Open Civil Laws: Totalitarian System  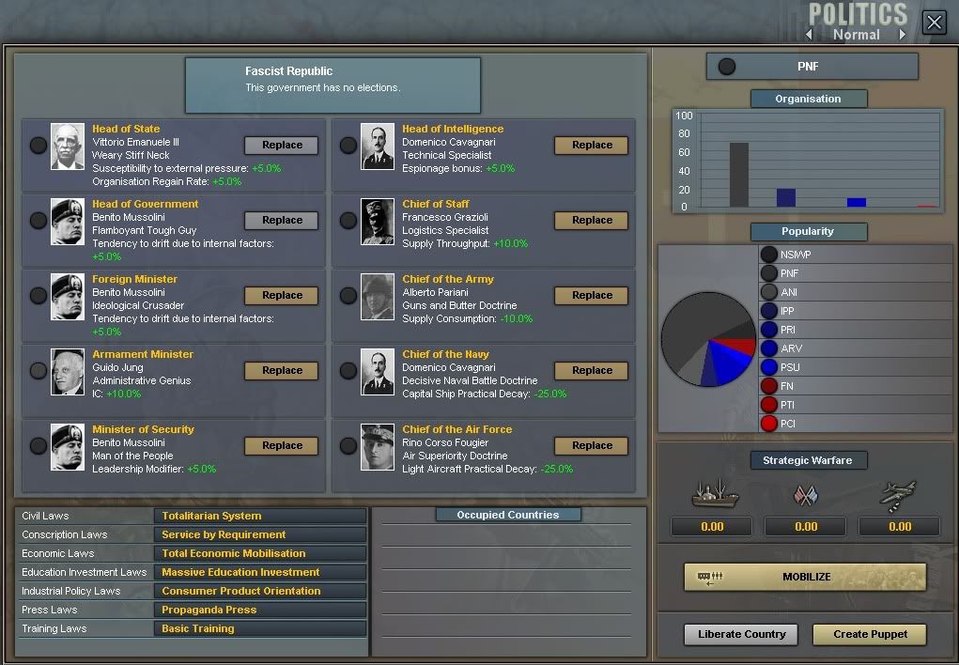click(x=260, y=516)
